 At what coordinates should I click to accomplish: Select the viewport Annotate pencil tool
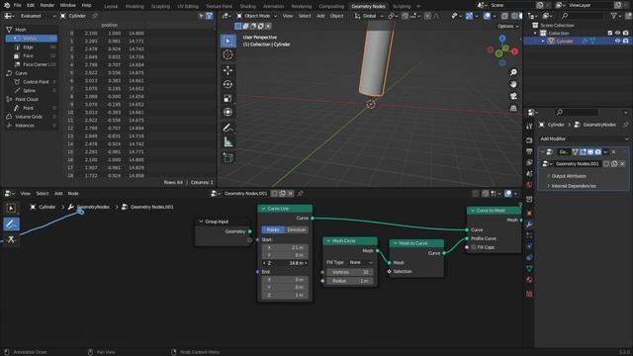227,128
